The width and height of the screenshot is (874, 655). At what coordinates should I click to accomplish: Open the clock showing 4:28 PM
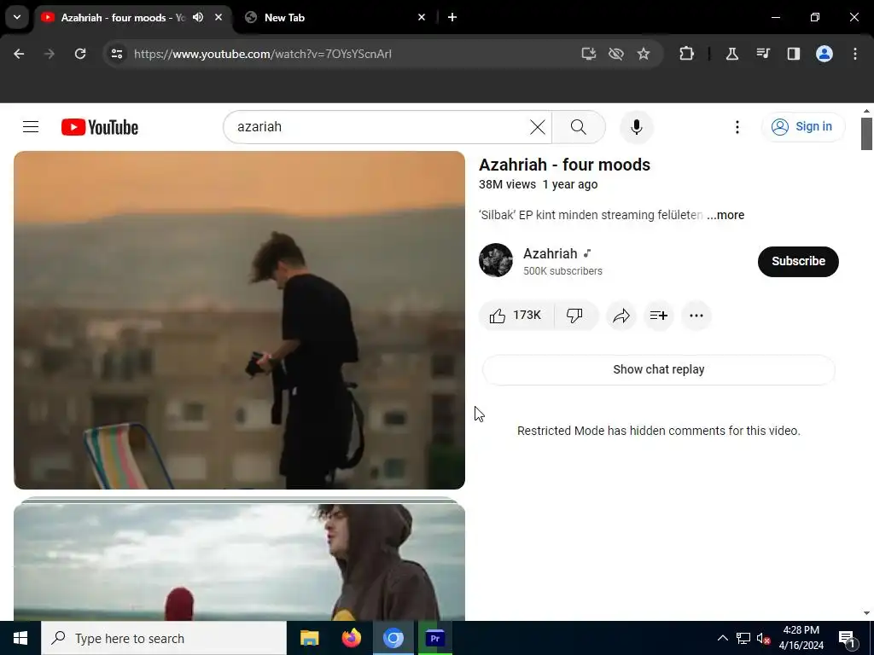[801, 638]
